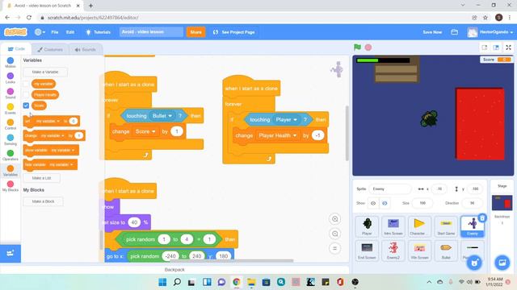Select the Looks blocks category
Screen dimensions: 517x290
coord(11,78)
